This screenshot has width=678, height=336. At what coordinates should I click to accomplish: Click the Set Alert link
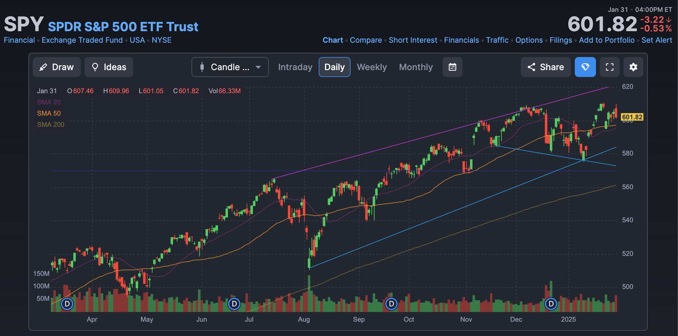(x=657, y=40)
